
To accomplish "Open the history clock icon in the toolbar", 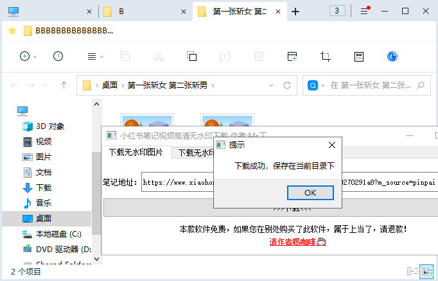I will pos(58,56).
